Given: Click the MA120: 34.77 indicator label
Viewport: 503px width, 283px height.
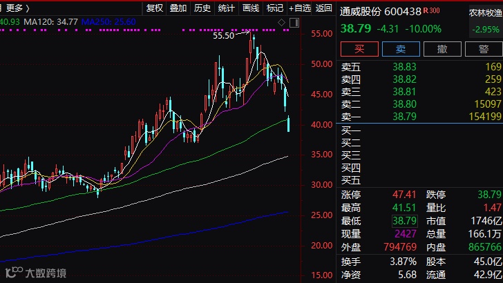Looking at the screenshot, I should click(50, 22).
